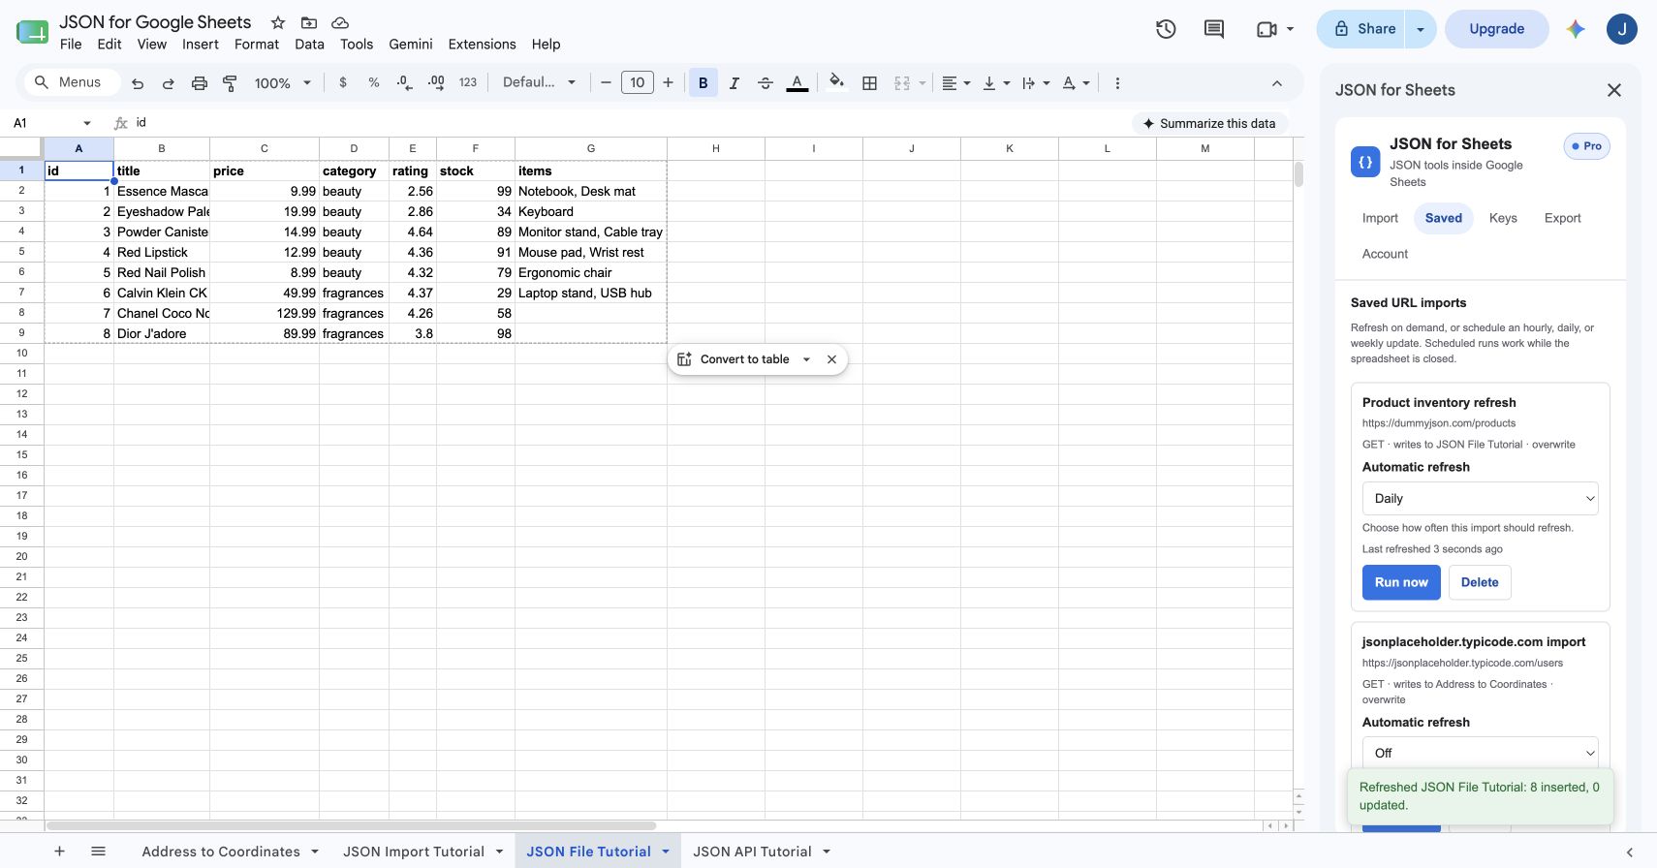Open text rotation dropdown
1657x868 pixels.
1076,83
